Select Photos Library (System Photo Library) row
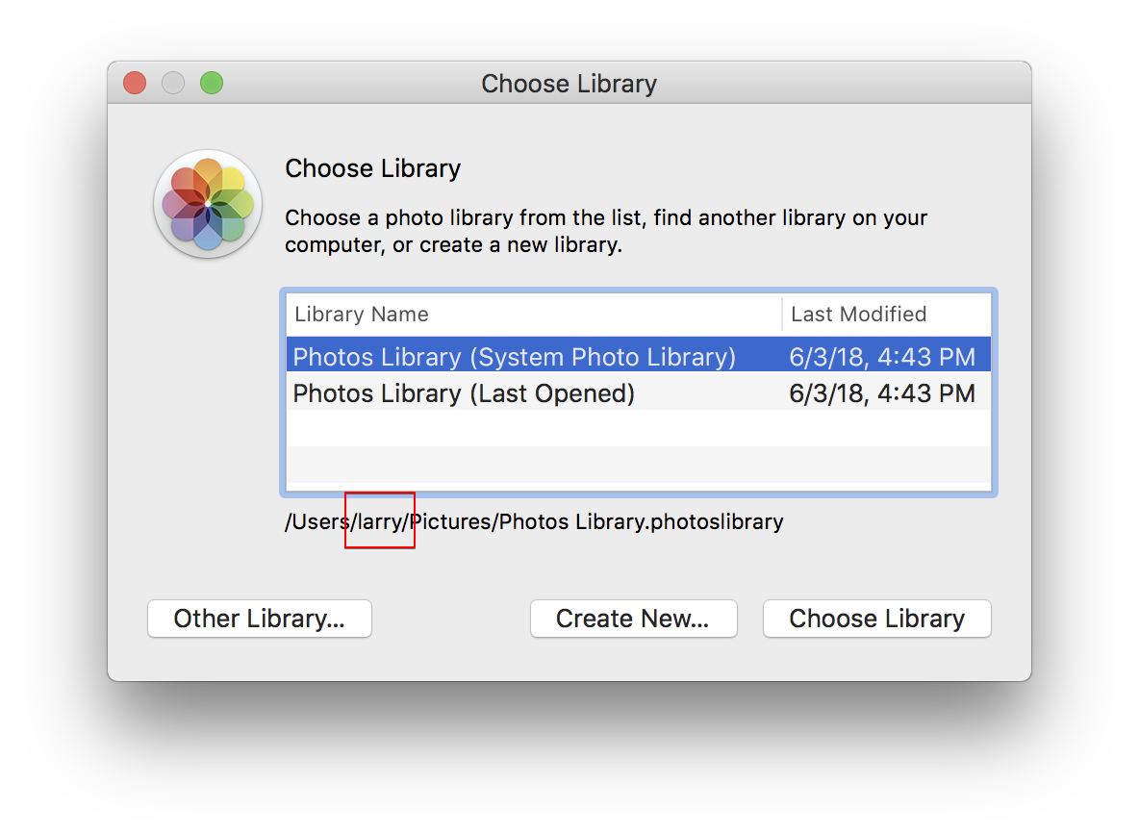1139x835 pixels. pos(514,357)
